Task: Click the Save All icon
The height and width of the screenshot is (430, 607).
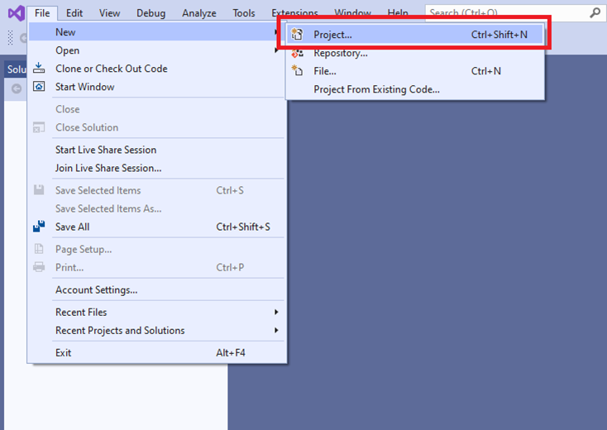Action: 39,227
